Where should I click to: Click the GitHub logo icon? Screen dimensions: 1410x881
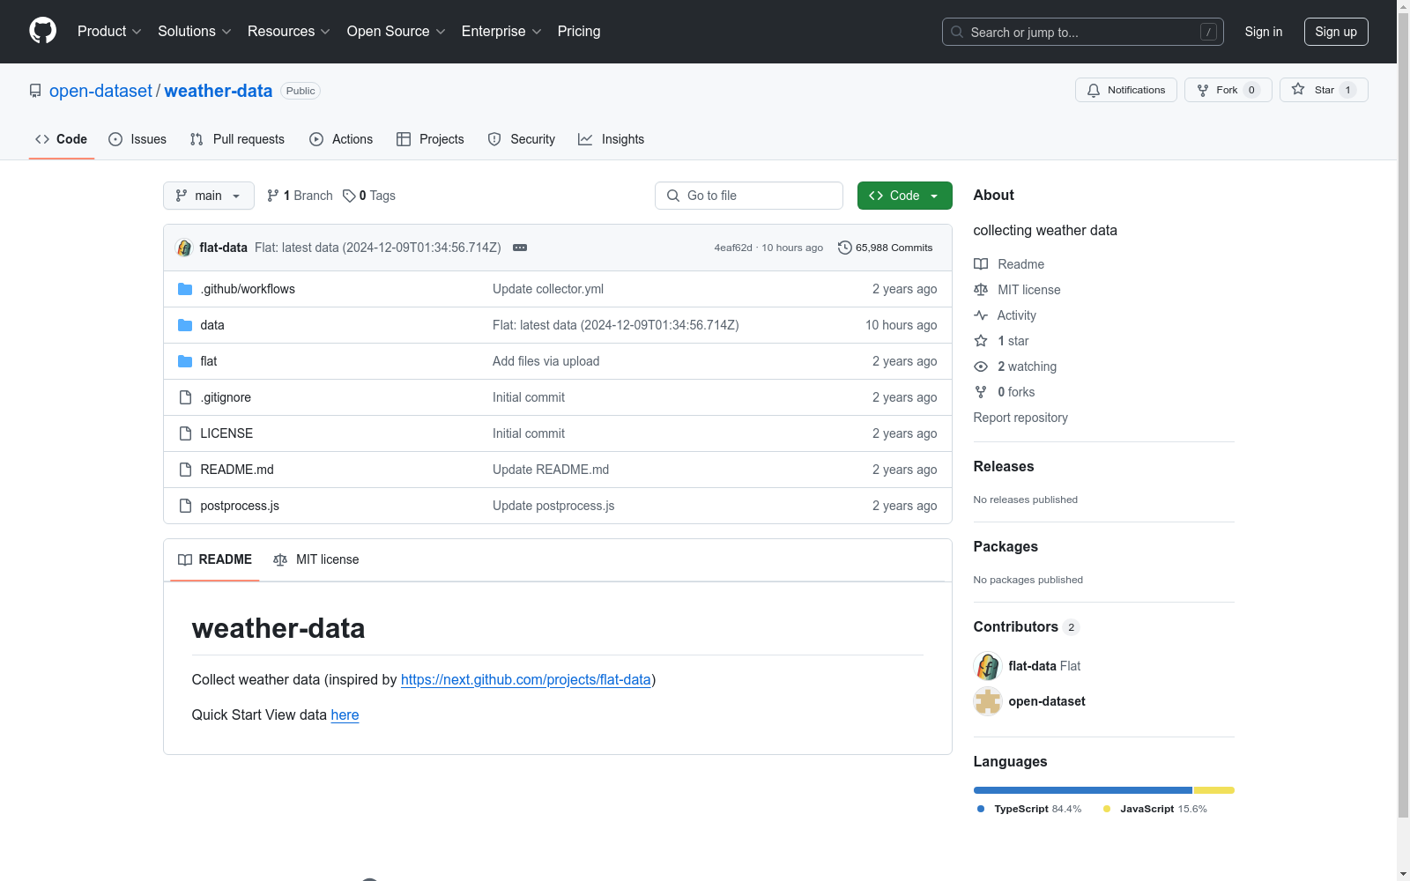(x=42, y=31)
